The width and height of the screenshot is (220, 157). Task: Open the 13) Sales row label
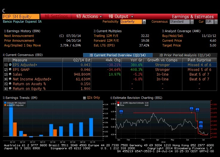coord(17,74)
